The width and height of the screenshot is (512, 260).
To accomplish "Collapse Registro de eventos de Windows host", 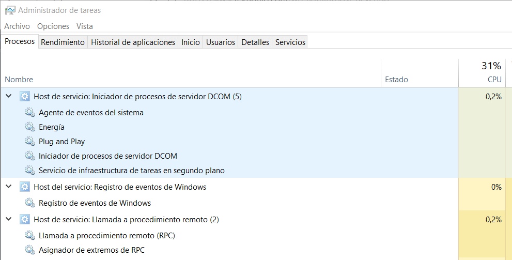I will coord(9,187).
